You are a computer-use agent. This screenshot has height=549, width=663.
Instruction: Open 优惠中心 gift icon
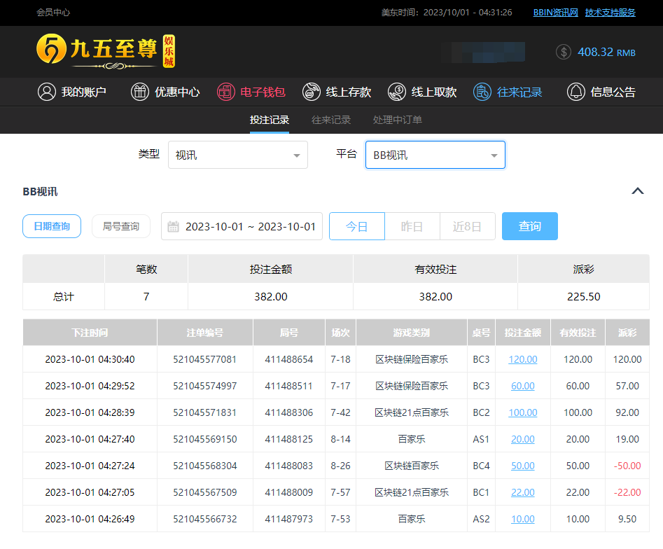pyautogui.click(x=140, y=92)
